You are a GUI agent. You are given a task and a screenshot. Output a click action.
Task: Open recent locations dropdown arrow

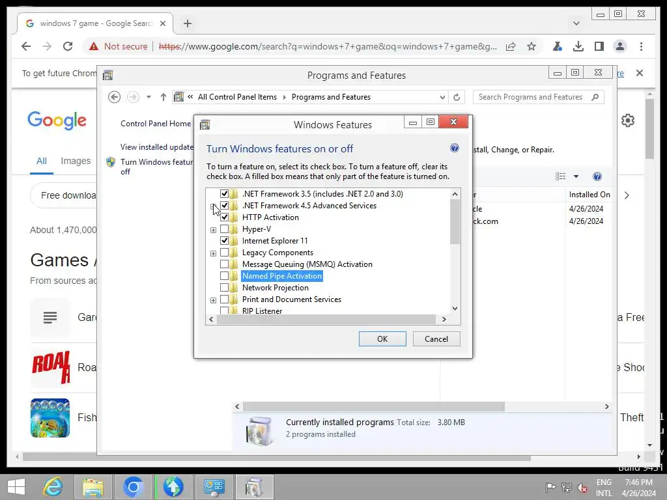[149, 97]
